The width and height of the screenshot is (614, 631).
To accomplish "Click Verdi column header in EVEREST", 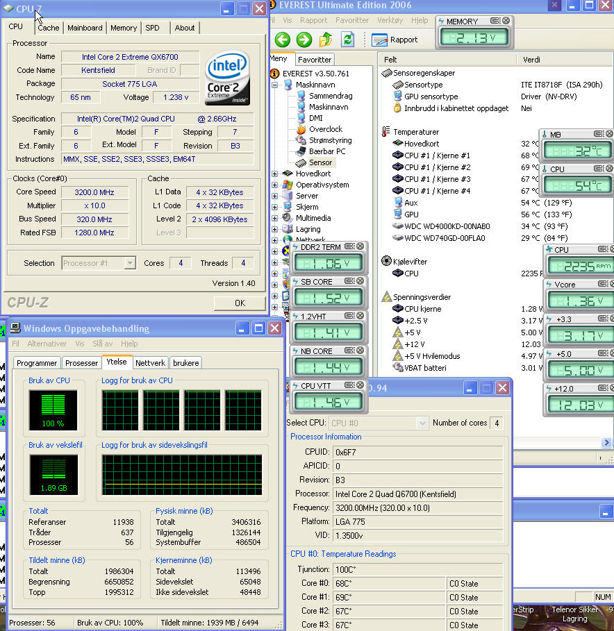I will [565, 60].
